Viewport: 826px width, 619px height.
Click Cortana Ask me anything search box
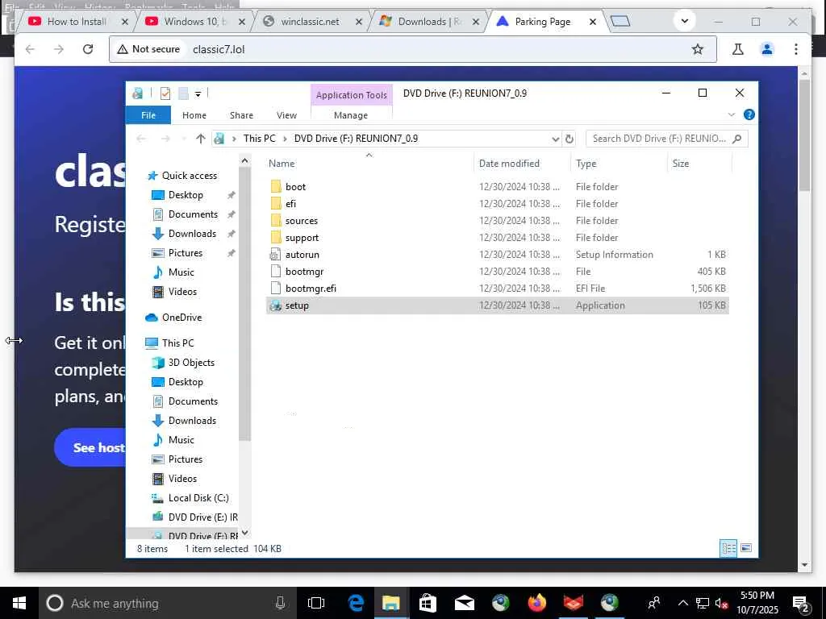pyautogui.click(x=168, y=603)
